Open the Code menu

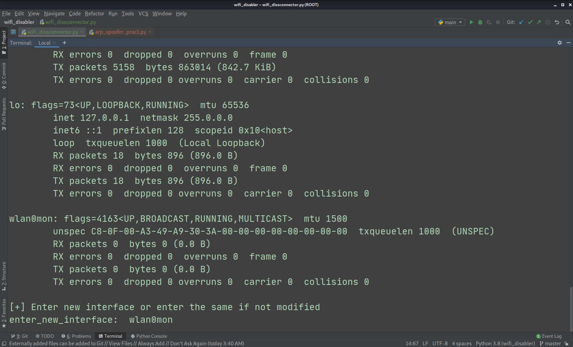75,14
